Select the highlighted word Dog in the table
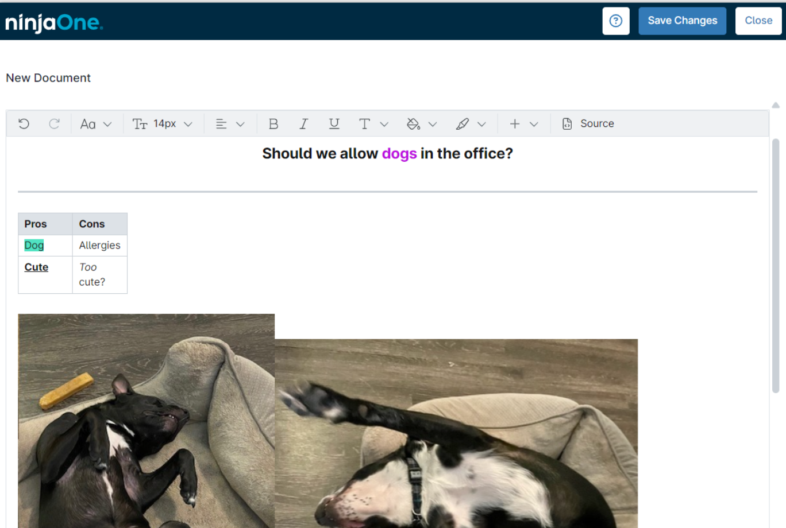Image resolution: width=786 pixels, height=528 pixels. pos(34,245)
